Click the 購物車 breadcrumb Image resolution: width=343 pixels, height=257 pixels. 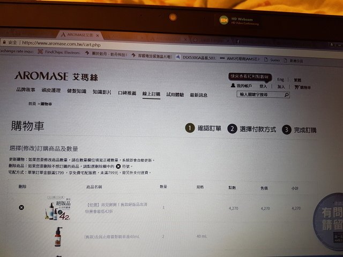tap(47, 104)
